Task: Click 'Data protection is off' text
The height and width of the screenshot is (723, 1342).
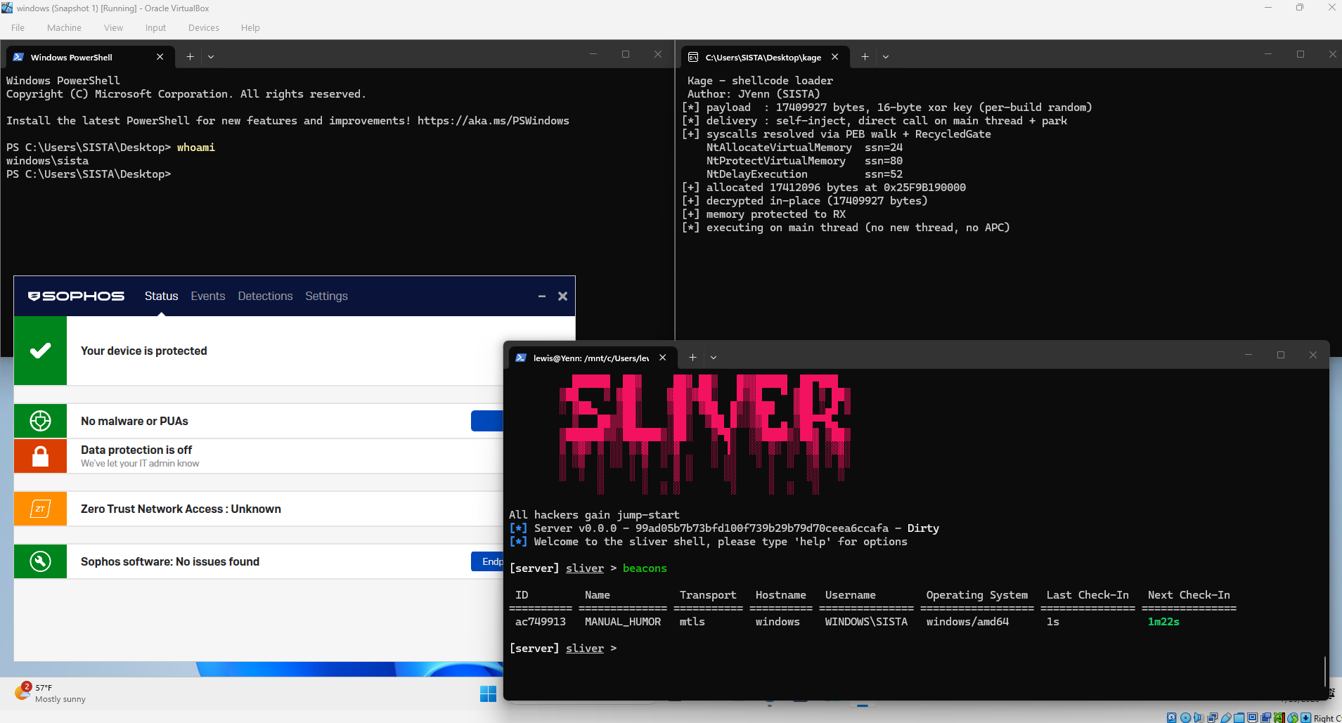Action: [x=136, y=450]
